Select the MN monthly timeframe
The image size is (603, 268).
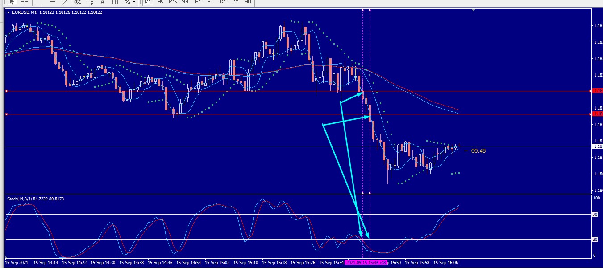[x=247, y=2]
